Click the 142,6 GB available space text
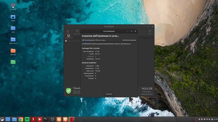 click(147, 88)
